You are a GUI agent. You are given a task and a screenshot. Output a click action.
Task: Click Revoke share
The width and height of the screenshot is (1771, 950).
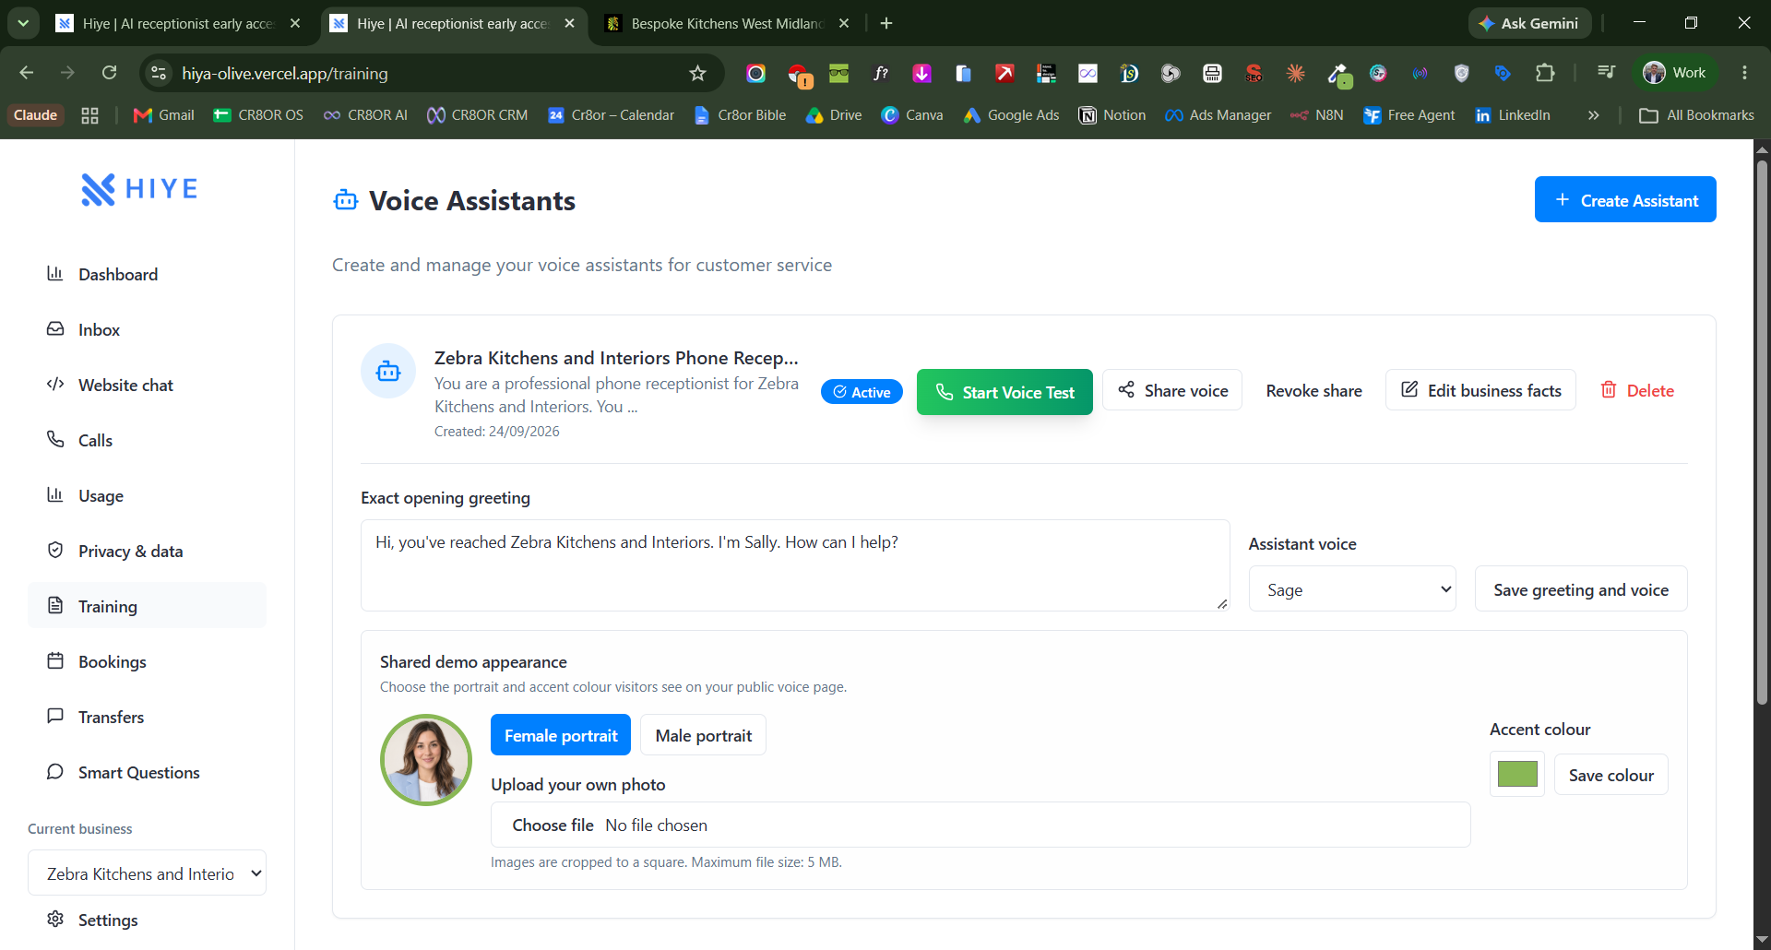(1313, 390)
